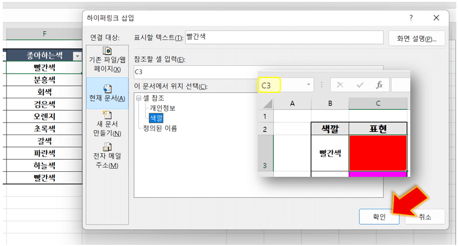Click the cell reference field containing C3
Viewport: 458px width, 246px height.
(196, 72)
